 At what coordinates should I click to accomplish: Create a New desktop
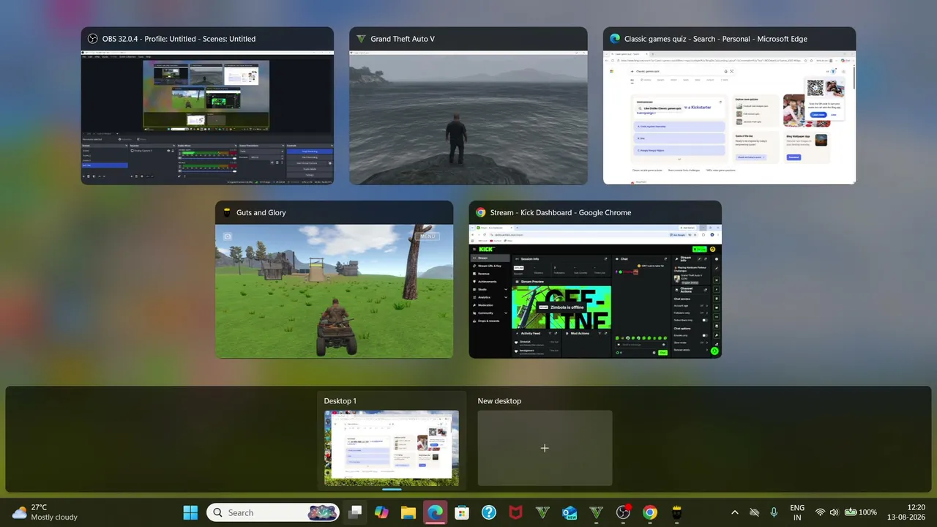tap(545, 447)
